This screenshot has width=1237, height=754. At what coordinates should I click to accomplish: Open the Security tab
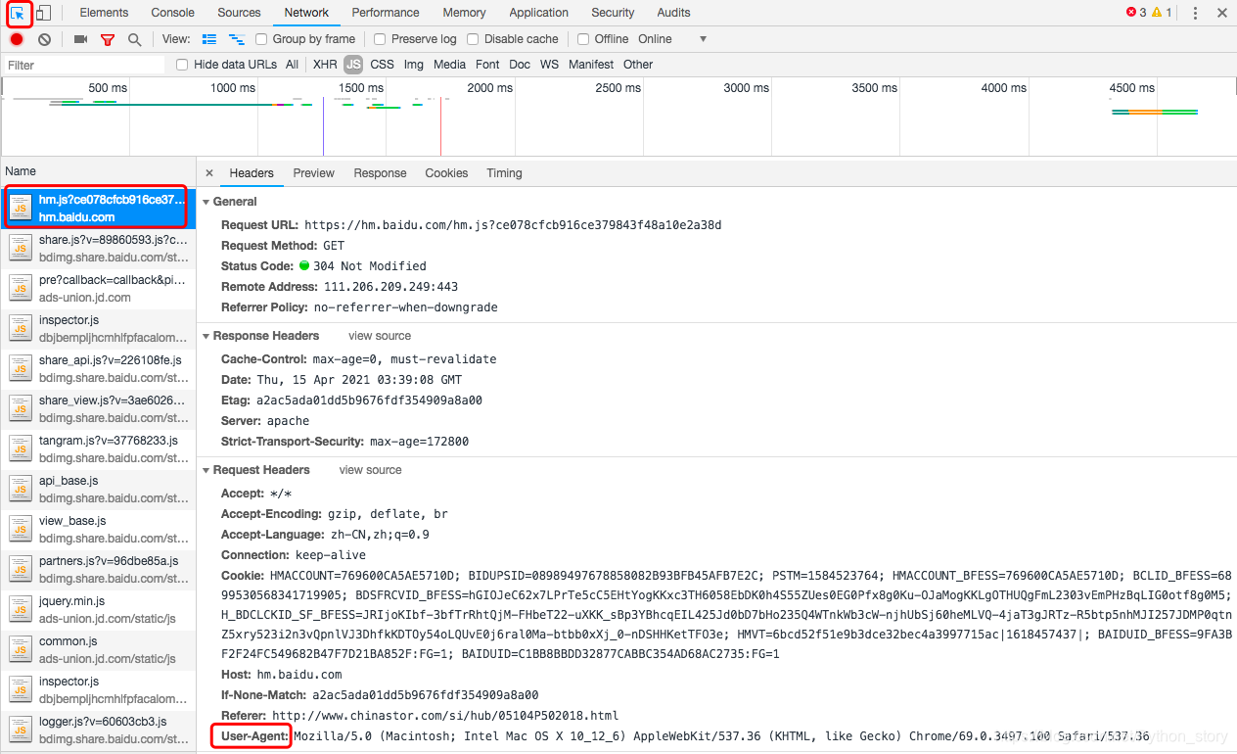point(613,13)
